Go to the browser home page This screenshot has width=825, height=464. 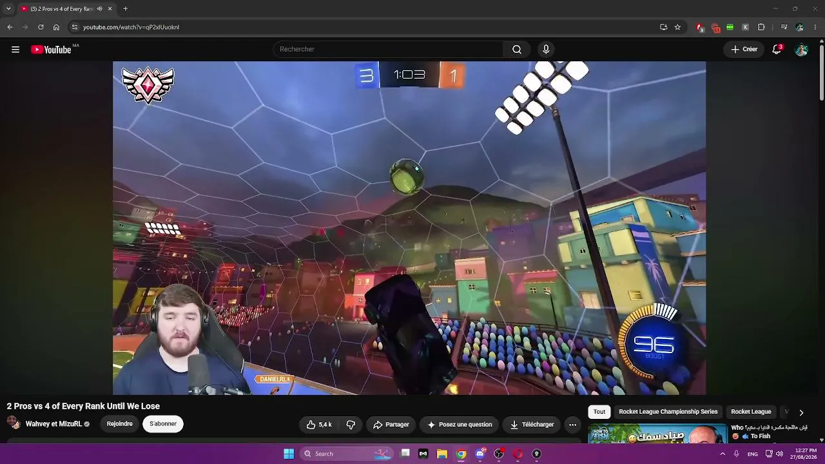coord(56,27)
